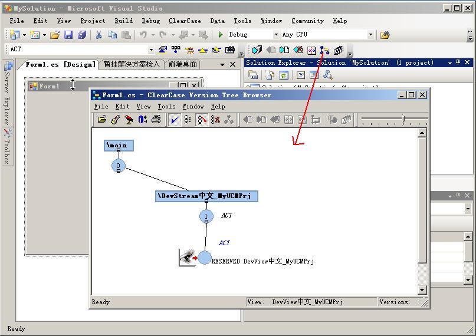Toggle the show merge arrows button in Version Tree

(x=202, y=120)
